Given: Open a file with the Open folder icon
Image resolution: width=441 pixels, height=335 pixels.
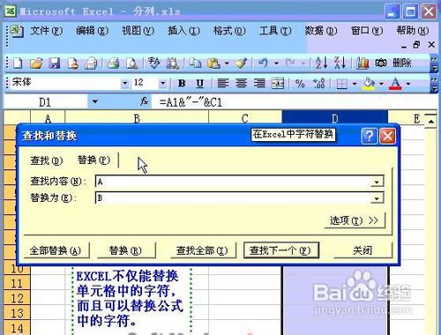Looking at the screenshot, I should tap(36, 63).
